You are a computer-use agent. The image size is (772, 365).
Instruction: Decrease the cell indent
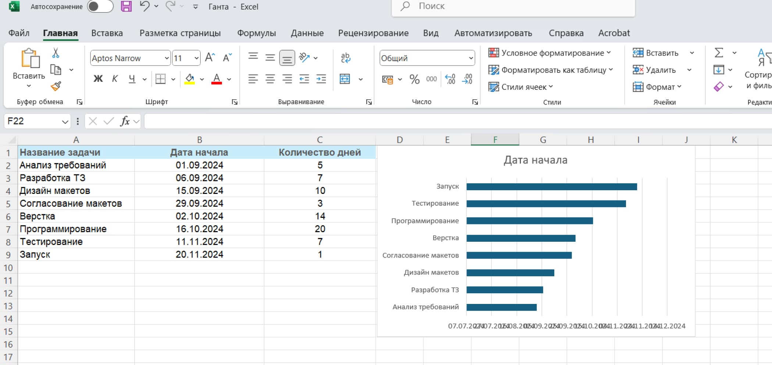[x=304, y=79]
